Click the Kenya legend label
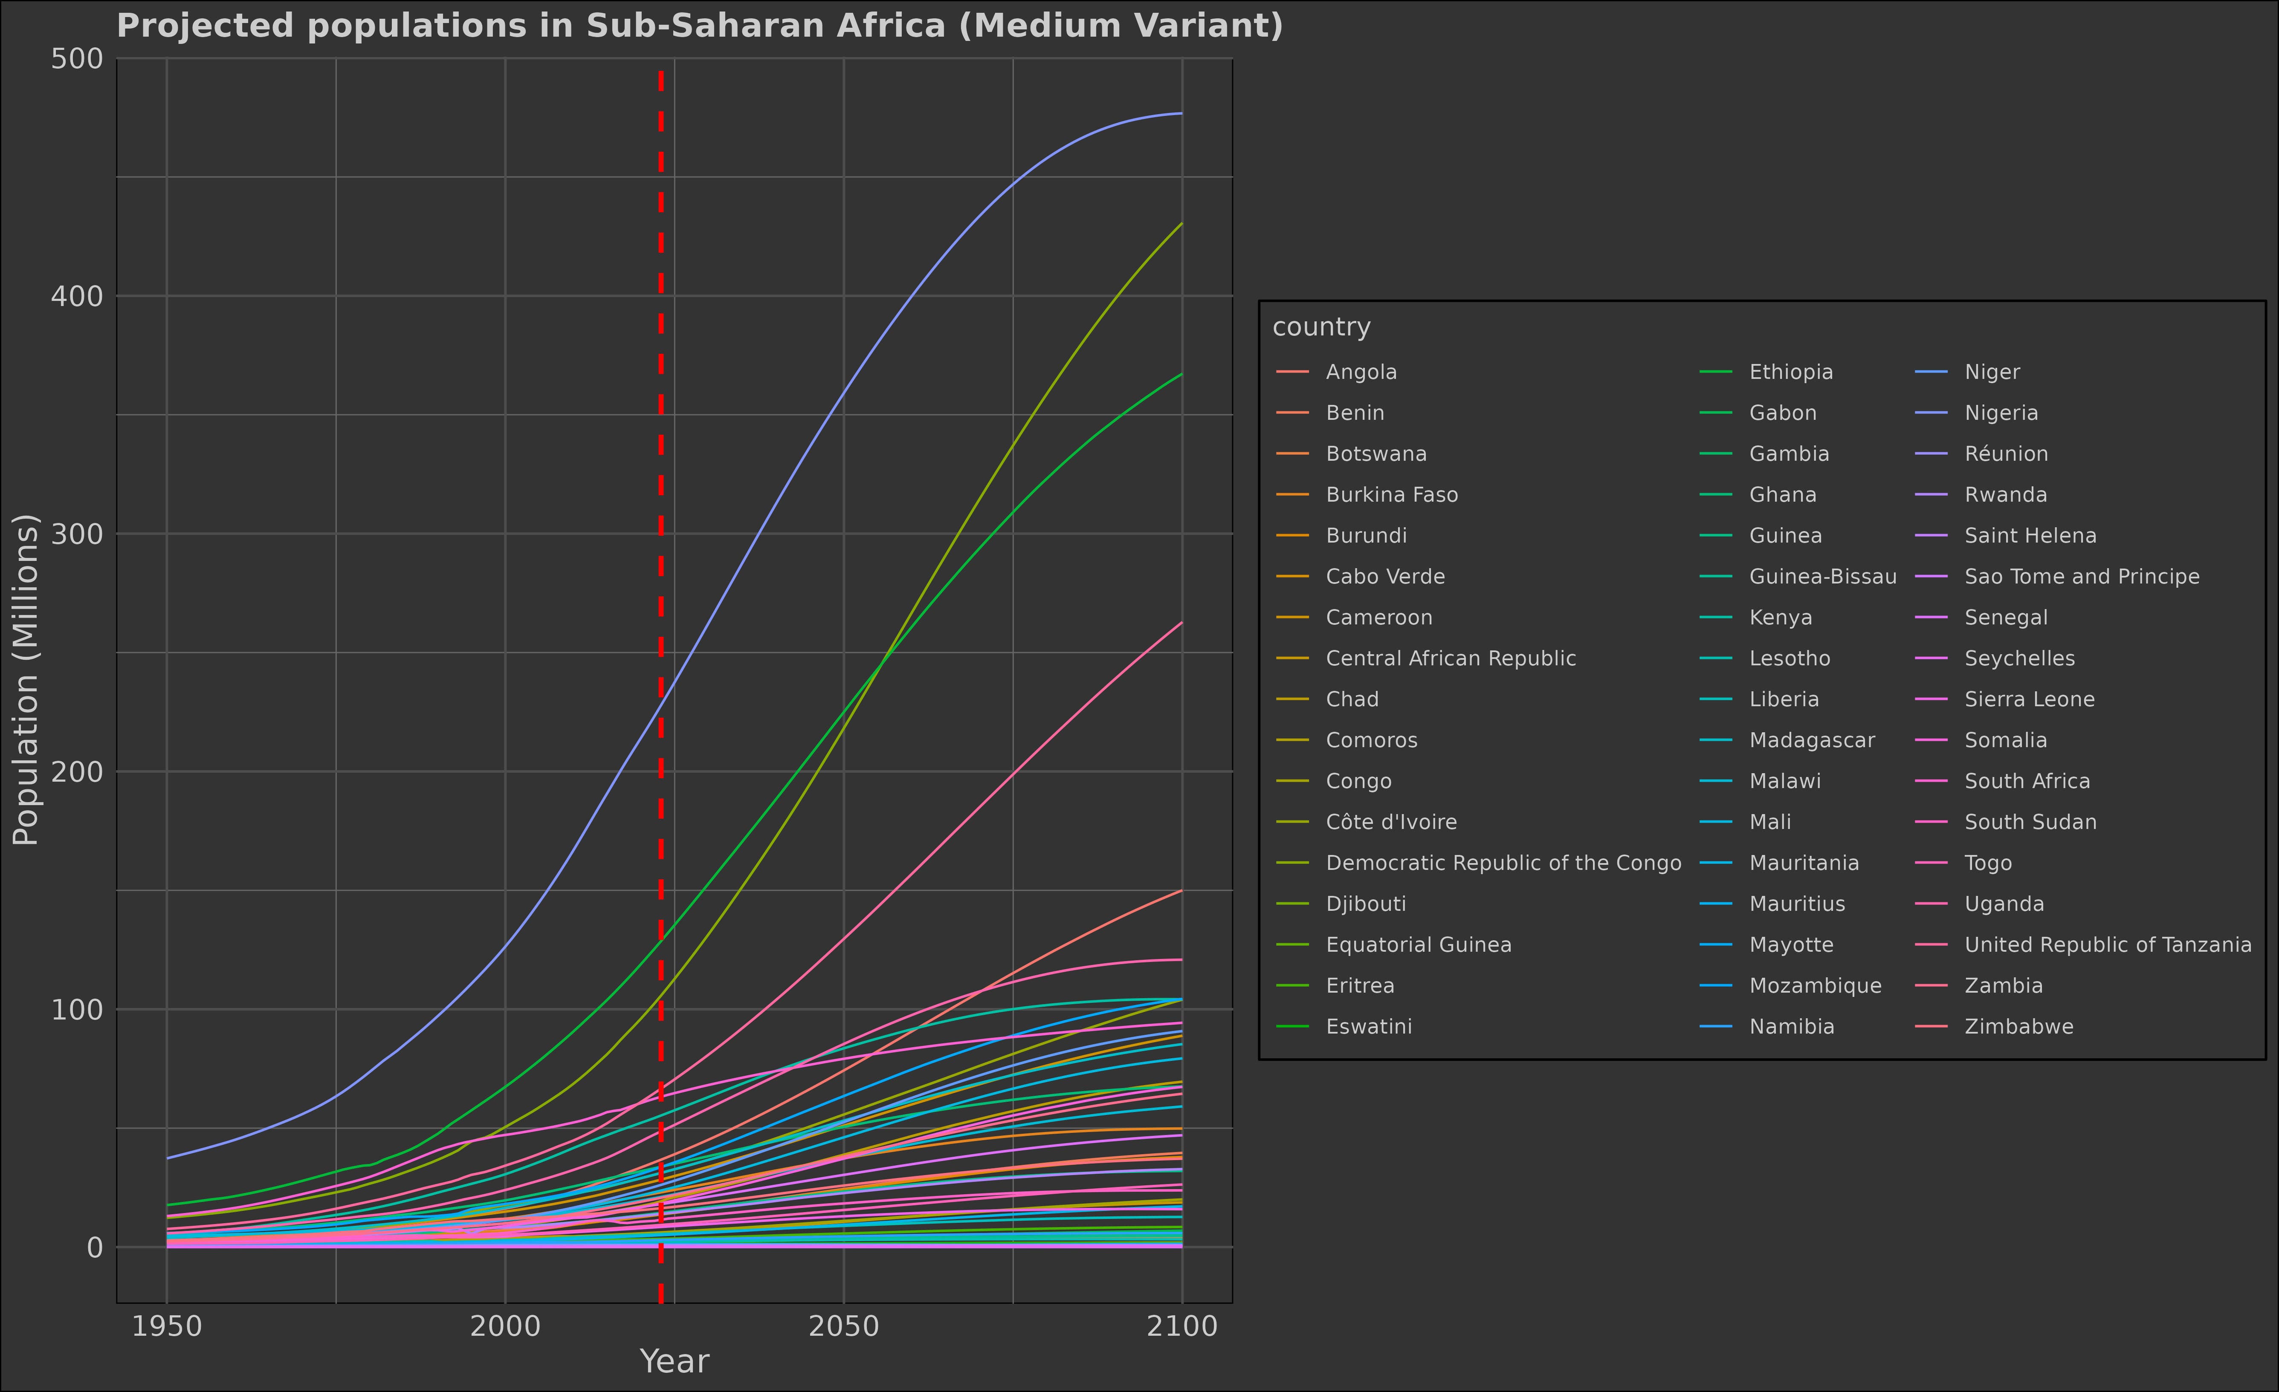The width and height of the screenshot is (2279, 1392). pos(1781,618)
